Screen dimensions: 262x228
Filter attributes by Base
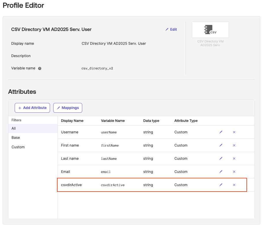click(16, 137)
